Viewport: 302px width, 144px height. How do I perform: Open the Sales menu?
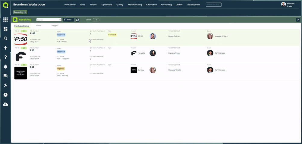click(x=82, y=4)
